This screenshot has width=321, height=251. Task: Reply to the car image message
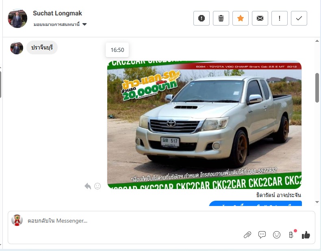(88, 186)
